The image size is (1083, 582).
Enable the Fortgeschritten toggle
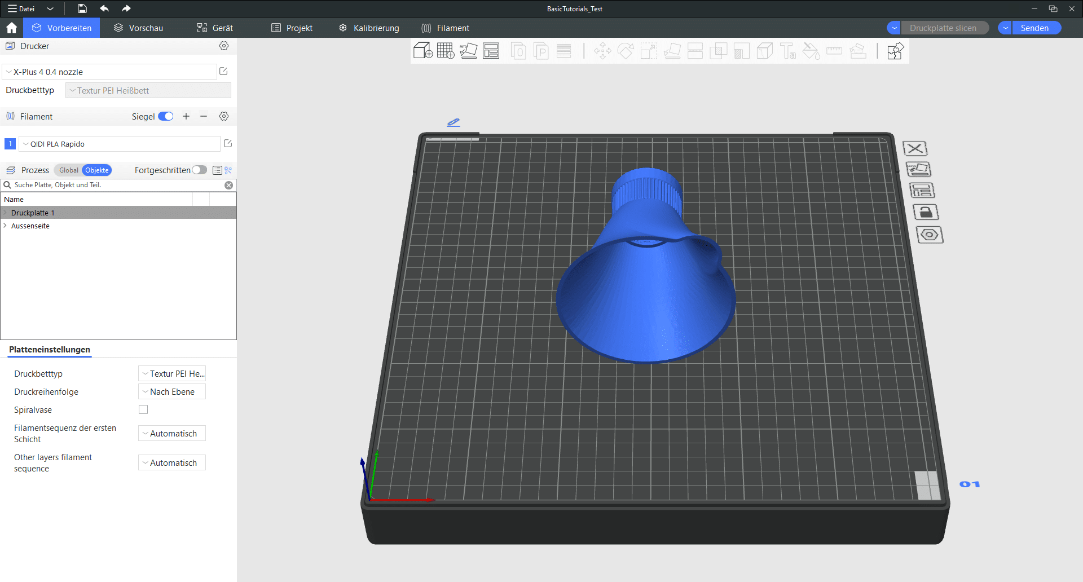pos(199,170)
